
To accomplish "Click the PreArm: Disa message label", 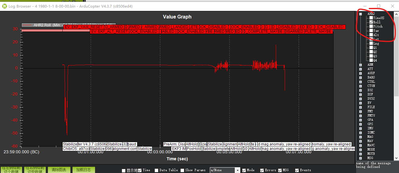I will [174, 144].
